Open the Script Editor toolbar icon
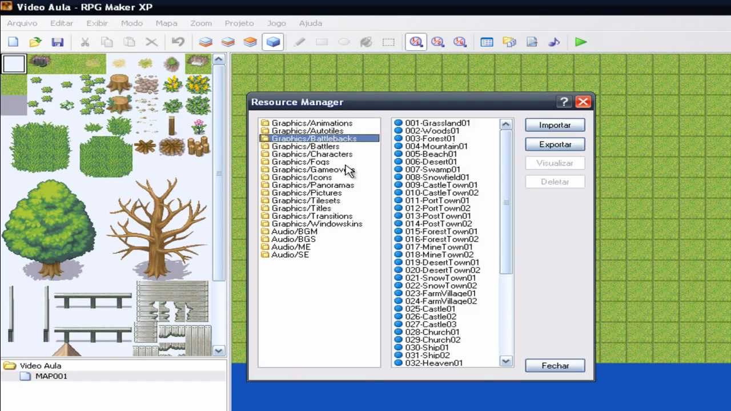The height and width of the screenshot is (411, 731). (x=532, y=42)
